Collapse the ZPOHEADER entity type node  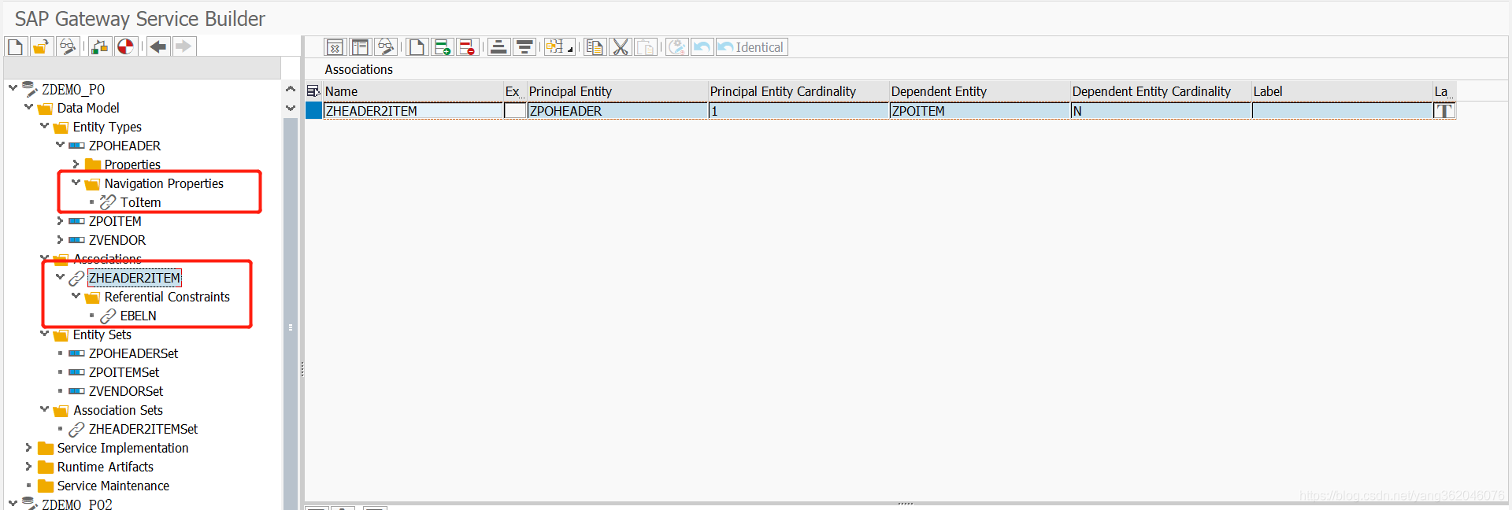pos(61,145)
